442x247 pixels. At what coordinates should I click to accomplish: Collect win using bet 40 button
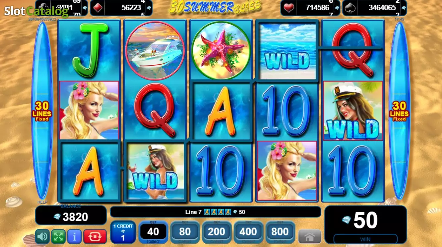[153, 232]
